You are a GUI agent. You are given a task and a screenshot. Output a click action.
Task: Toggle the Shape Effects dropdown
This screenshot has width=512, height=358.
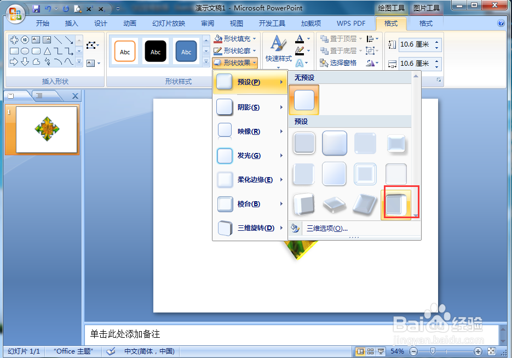tap(235, 62)
